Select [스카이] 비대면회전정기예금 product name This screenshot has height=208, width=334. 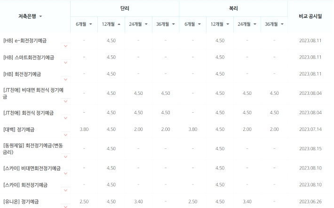coord(32,168)
